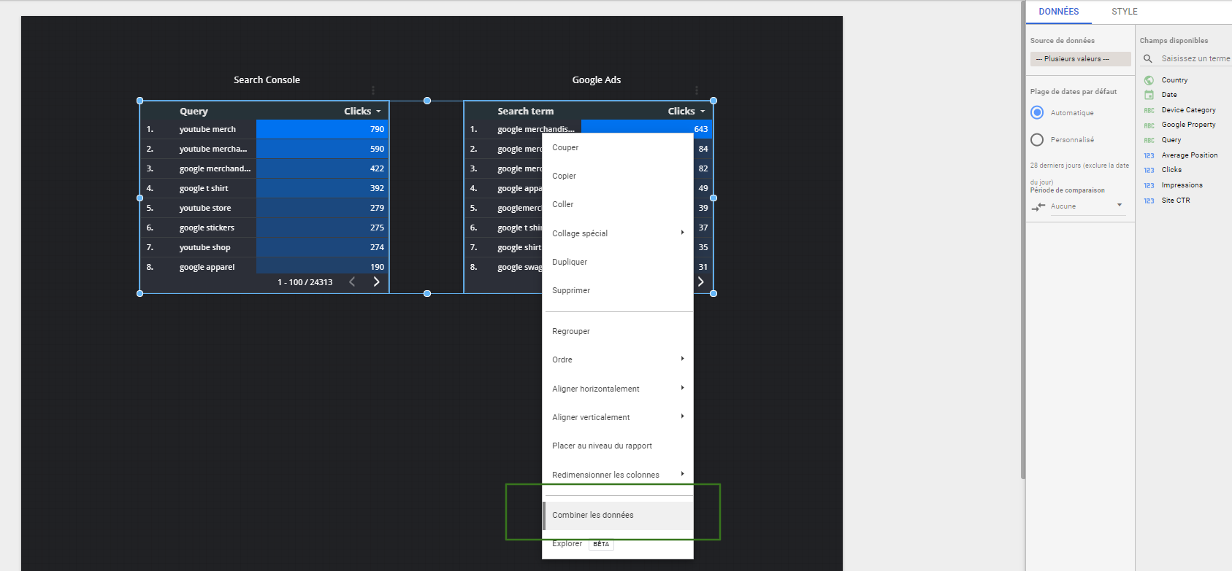
Task: Click the google t shirt row in Search Console
Action: (x=264, y=188)
